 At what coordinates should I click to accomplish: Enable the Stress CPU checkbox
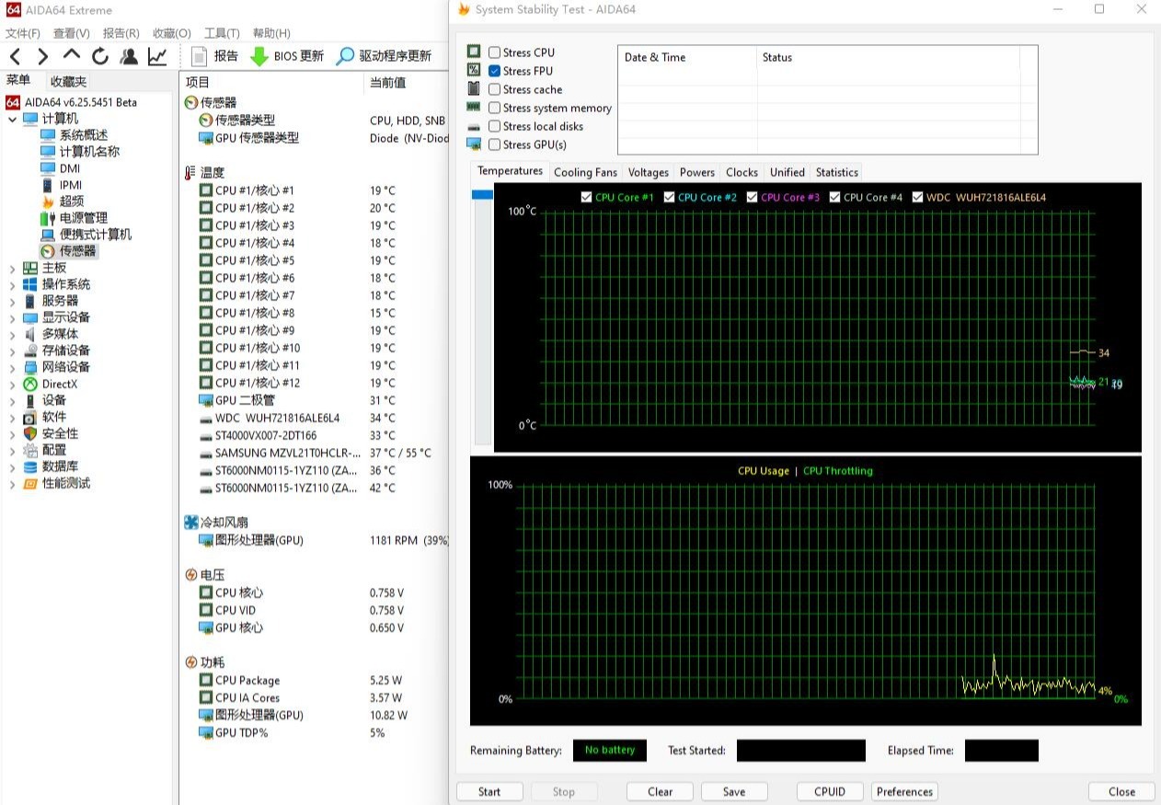[495, 52]
